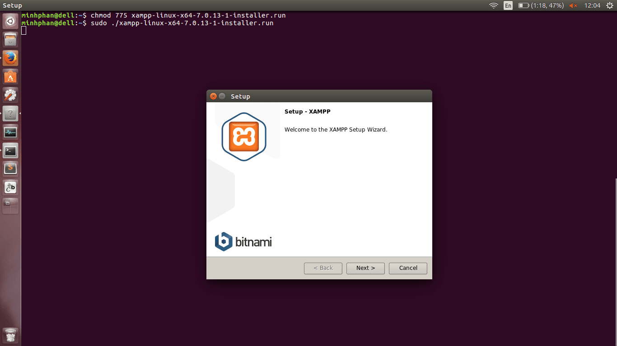Open the Trash at the bottom
The height and width of the screenshot is (346, 617).
(10, 336)
